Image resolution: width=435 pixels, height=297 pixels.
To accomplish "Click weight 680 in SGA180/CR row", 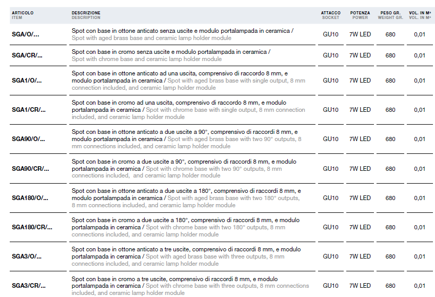I will pos(390,227).
